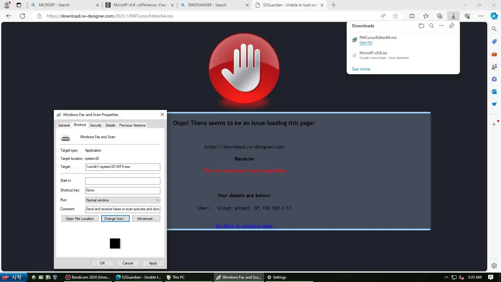Click the Target path field

pos(123,167)
